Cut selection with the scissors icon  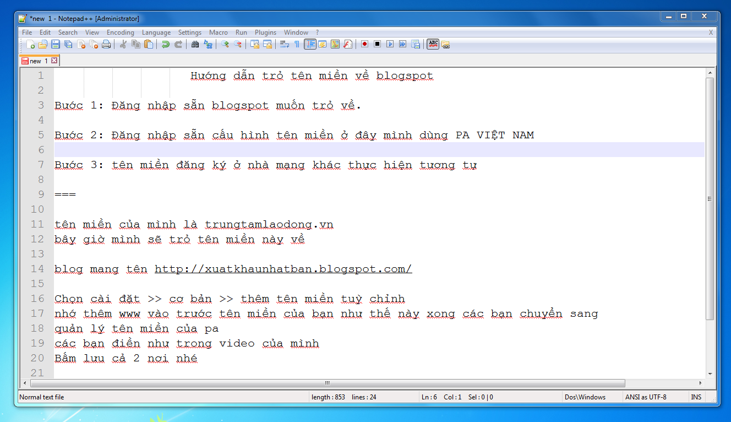point(123,44)
